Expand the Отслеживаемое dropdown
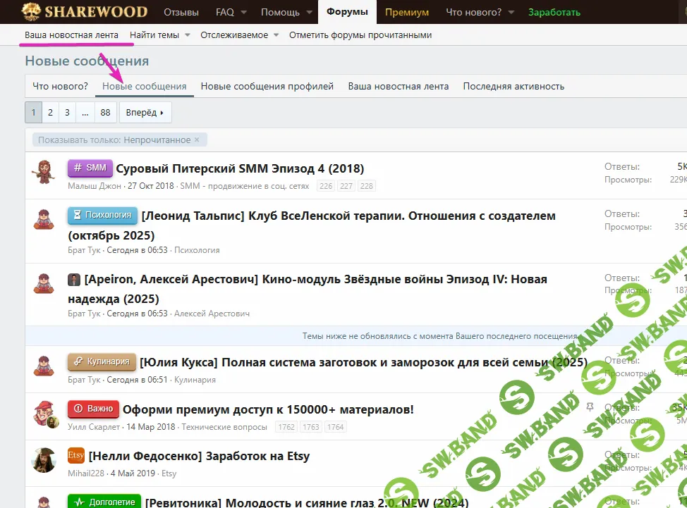687x508 pixels. [276, 35]
